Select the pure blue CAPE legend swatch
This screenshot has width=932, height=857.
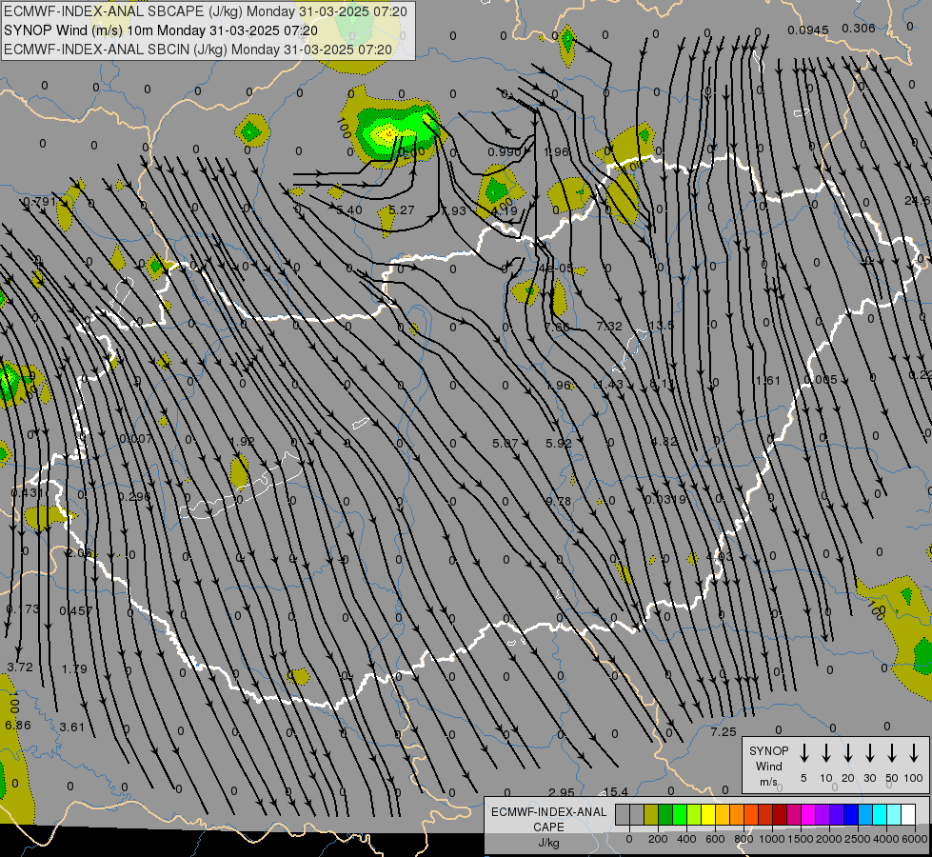tap(851, 815)
